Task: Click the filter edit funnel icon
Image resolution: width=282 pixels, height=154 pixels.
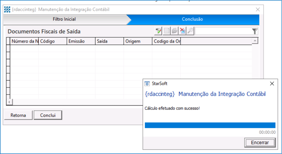Action: point(159,31)
